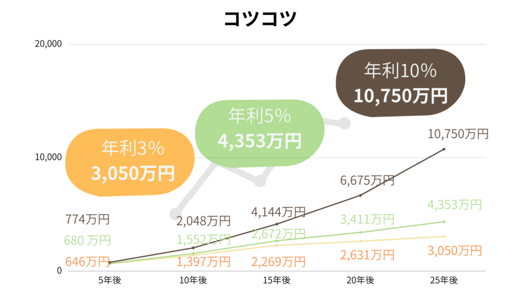Image resolution: width=520 pixels, height=292 pixels.
Task: Select the 5年後 axis label
Action: tap(110, 280)
